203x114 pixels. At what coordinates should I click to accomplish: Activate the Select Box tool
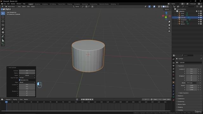click(3, 13)
